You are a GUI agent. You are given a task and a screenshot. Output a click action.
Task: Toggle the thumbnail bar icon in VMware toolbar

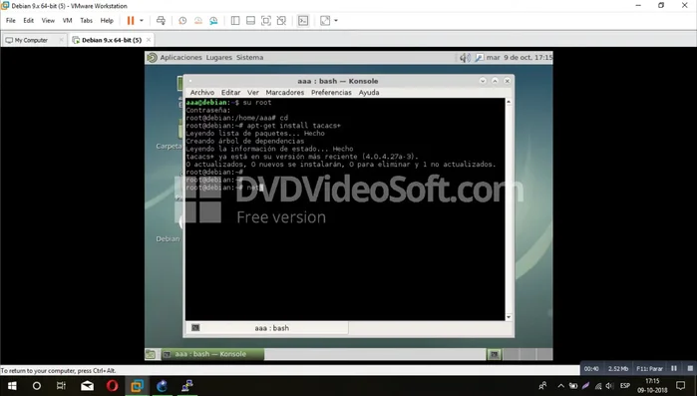[x=250, y=20]
